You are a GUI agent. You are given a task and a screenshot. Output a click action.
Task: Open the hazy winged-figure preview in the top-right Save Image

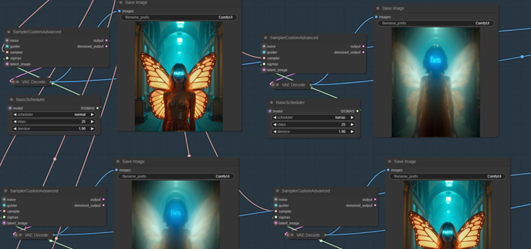[436, 82]
